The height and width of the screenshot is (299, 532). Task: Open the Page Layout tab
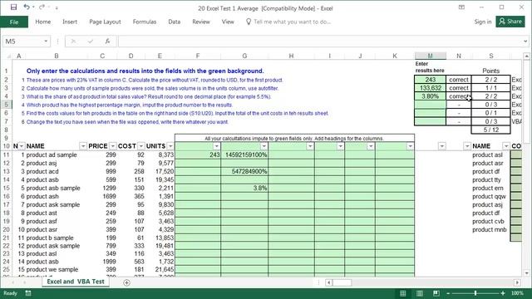[105, 22]
